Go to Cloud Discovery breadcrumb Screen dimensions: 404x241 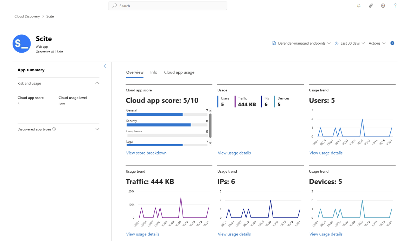[x=27, y=16]
